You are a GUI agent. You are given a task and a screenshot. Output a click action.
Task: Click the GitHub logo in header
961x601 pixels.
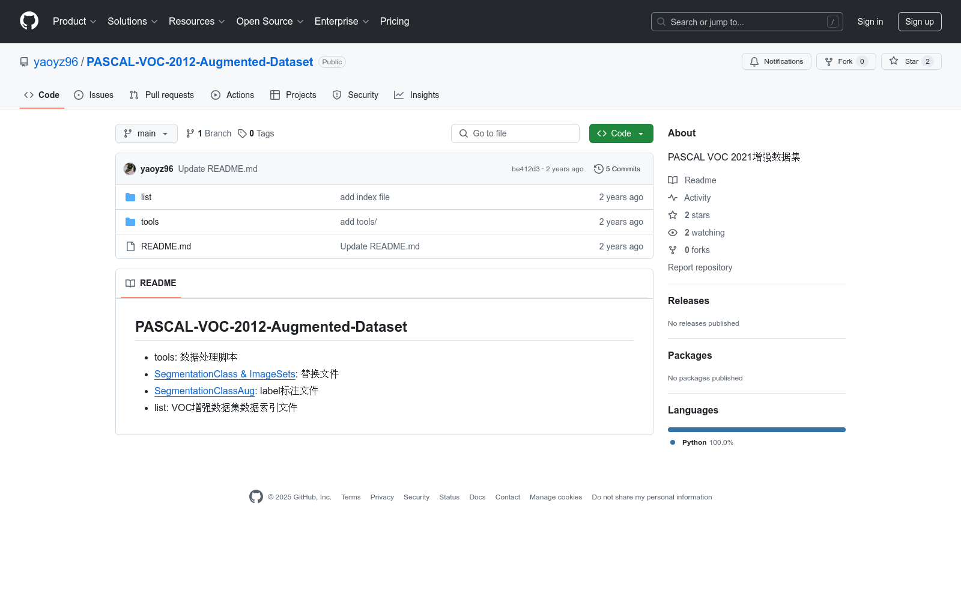29,21
